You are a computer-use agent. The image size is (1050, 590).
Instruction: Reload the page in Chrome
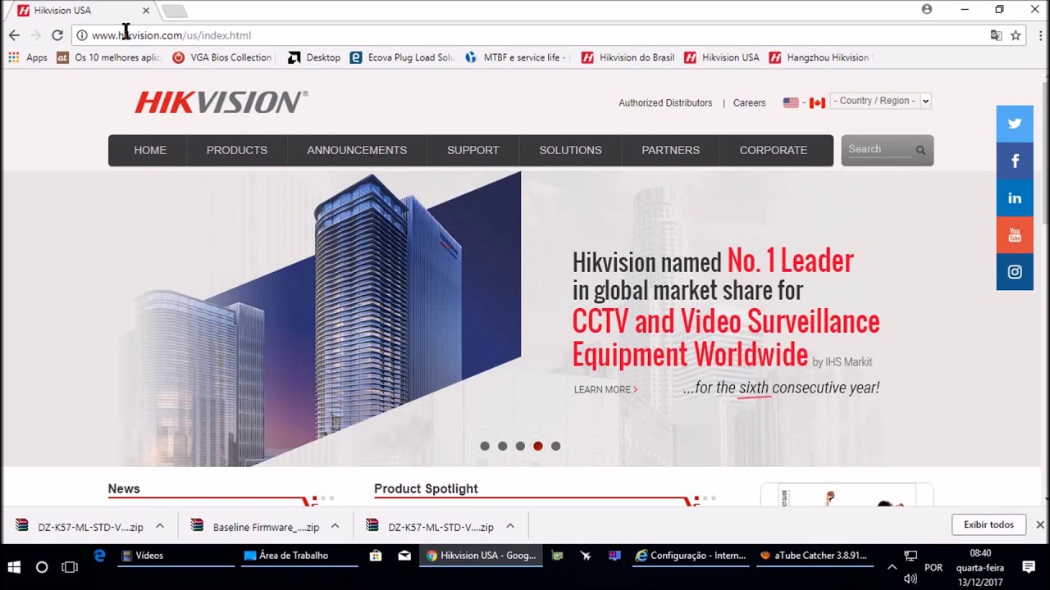[x=57, y=35]
